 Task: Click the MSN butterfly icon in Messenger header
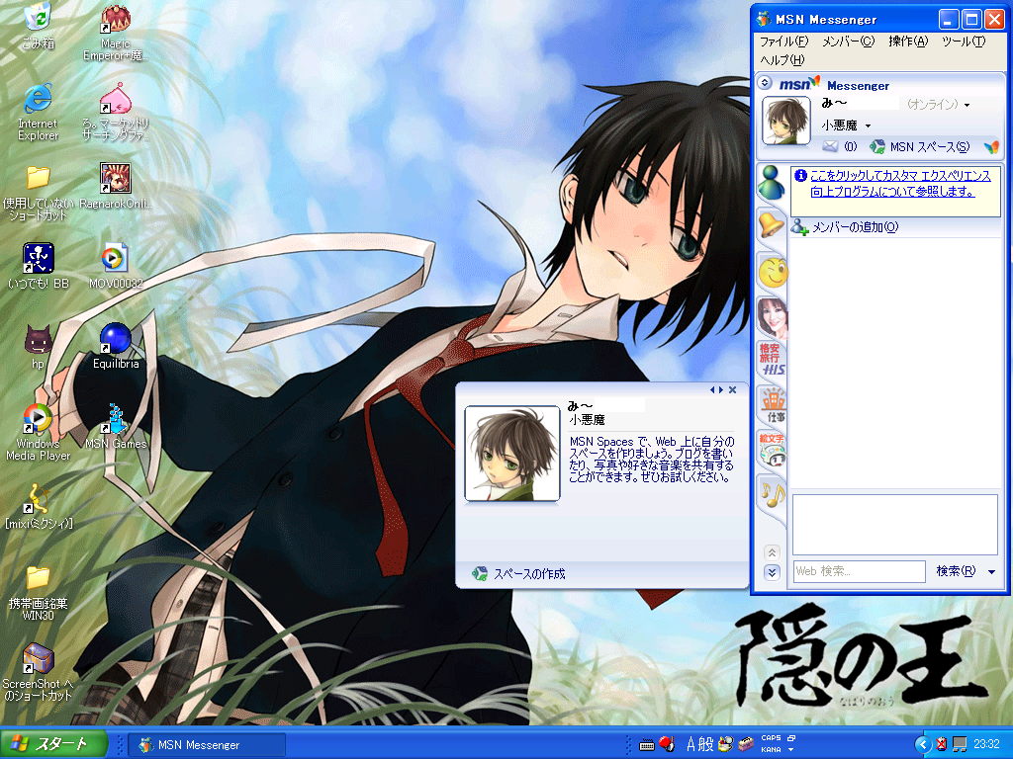(991, 147)
